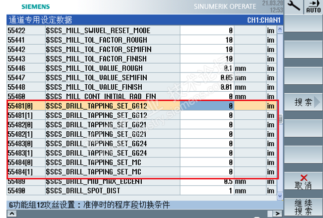Click the vertical scrollbar thumb
The width and height of the screenshot is (323, 218).
coord(280,119)
